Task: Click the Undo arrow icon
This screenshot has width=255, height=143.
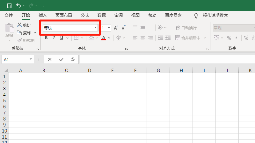Action: 18,5
